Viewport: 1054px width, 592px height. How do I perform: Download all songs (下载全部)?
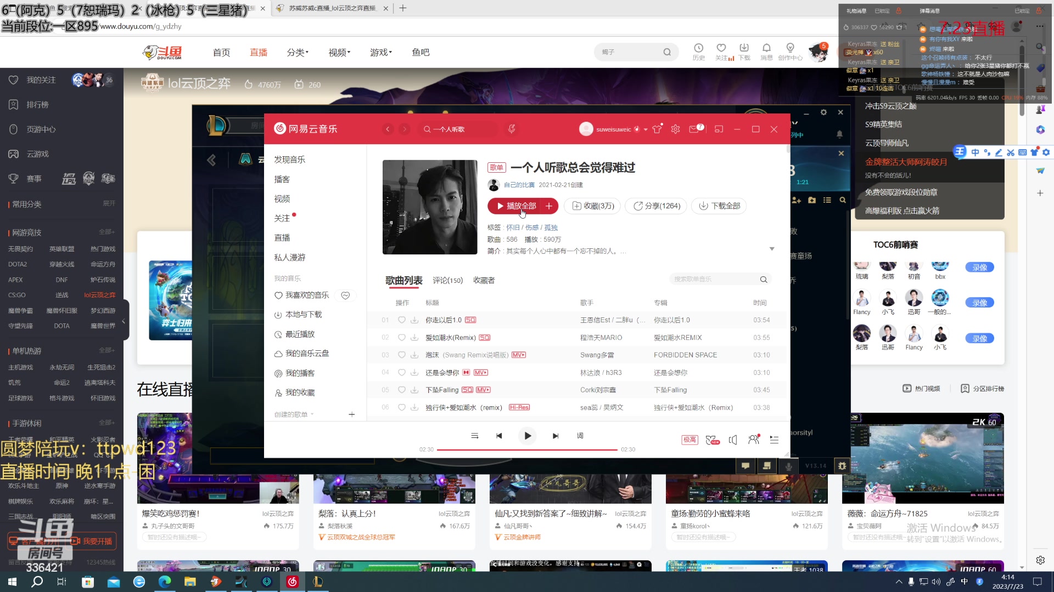(719, 206)
